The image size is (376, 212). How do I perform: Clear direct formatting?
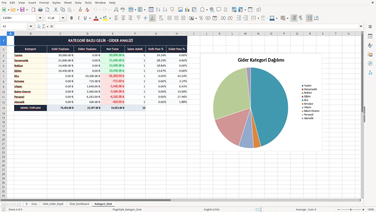(87, 10)
